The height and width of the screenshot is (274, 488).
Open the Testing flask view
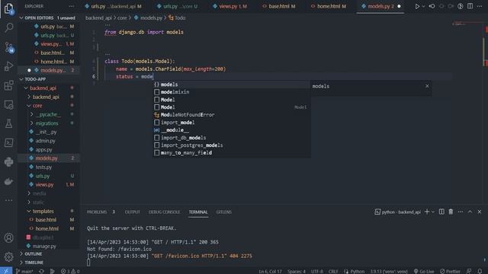point(8,123)
